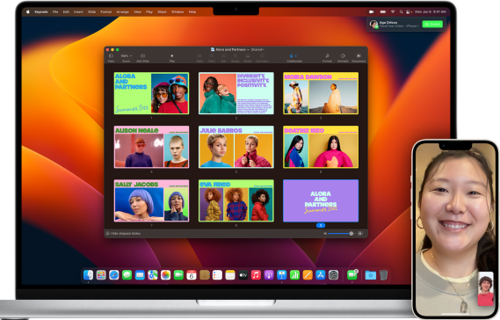Insert a Text box from toolbar
Viewport: 500px width, 320px height.
click(223, 57)
